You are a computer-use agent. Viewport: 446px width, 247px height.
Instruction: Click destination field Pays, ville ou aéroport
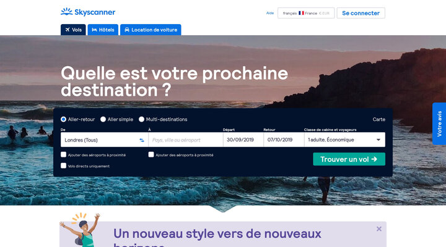coord(185,140)
